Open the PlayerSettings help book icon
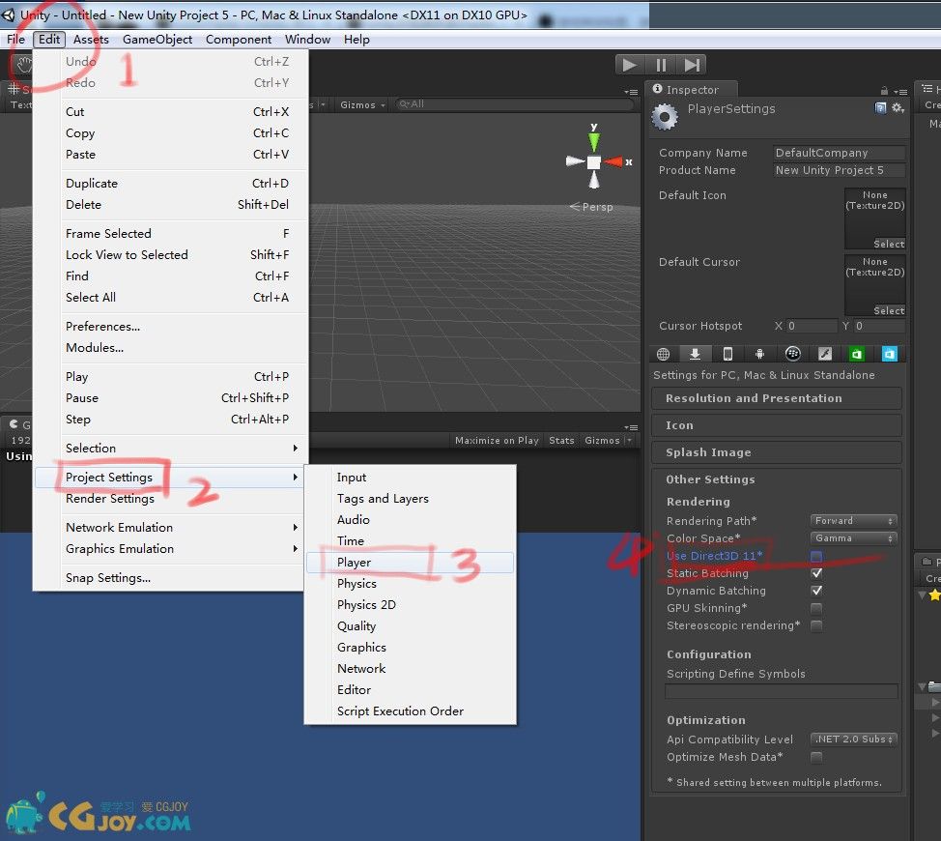The height and width of the screenshot is (841, 941). 880,108
